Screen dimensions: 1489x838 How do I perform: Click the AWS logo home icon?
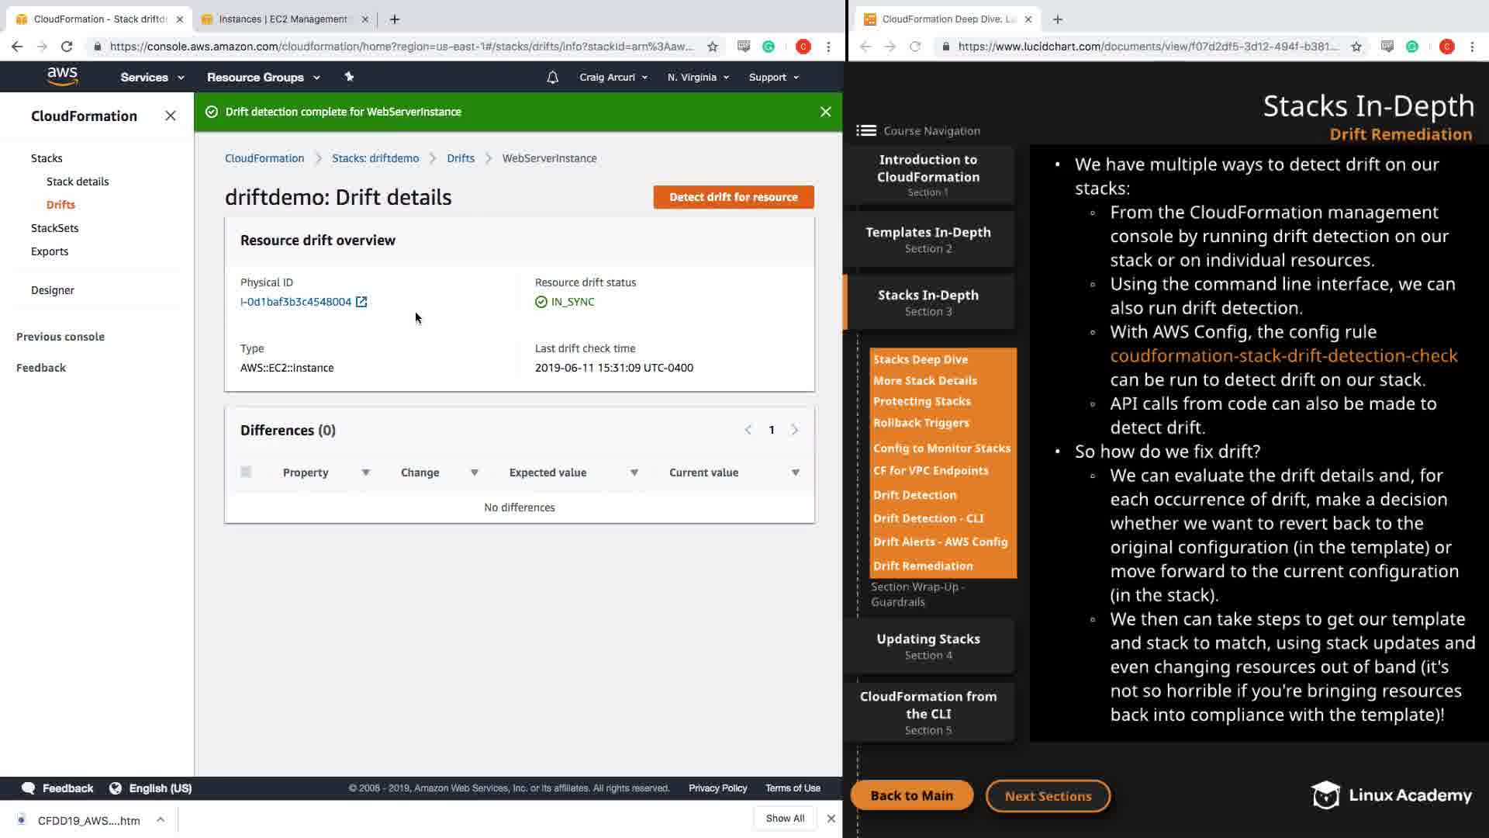[x=62, y=76]
